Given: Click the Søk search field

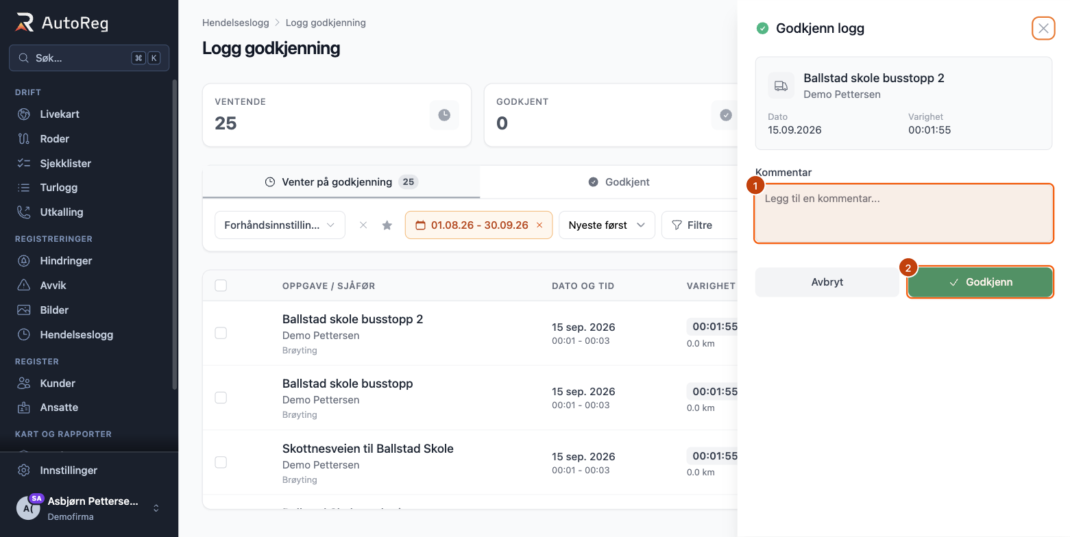Looking at the screenshot, I should coord(89,58).
